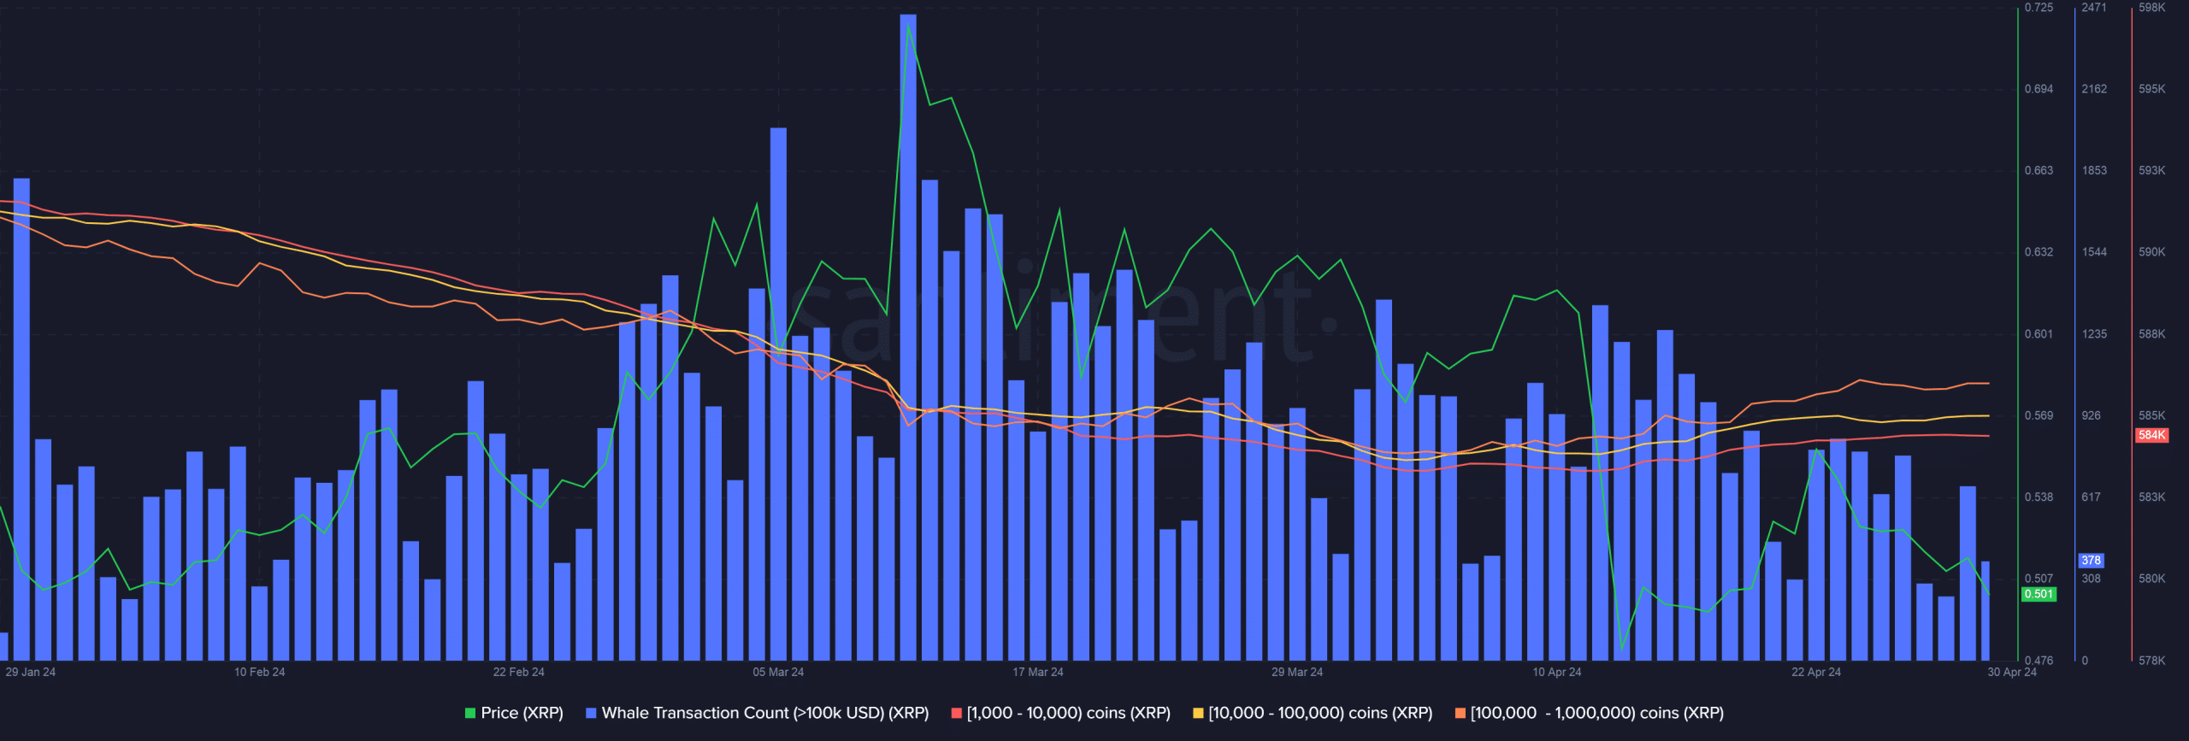Click the 29 Jan 24 date label
This screenshot has height=741, width=2189.
pyautogui.click(x=30, y=672)
